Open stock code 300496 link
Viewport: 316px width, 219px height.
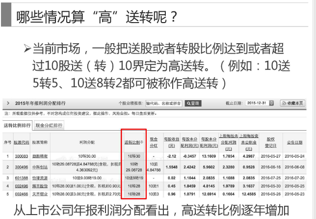coord(22,167)
